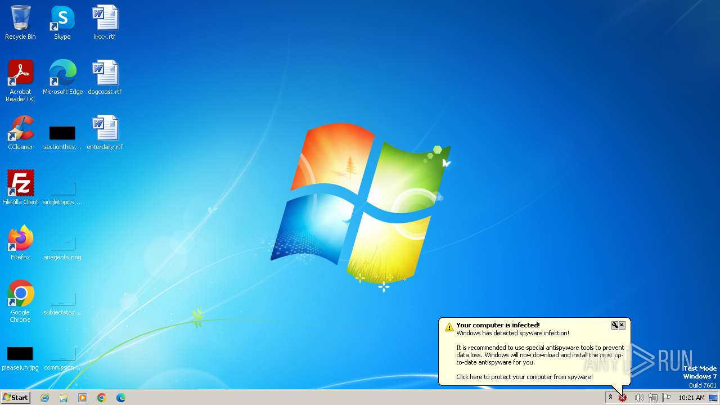720x405 pixels.
Task: Close the infected warning balloon
Action: [622, 325]
